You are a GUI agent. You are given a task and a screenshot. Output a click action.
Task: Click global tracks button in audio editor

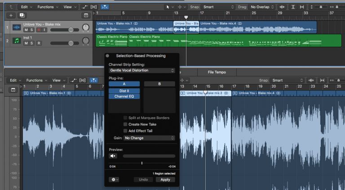pos(13,90)
